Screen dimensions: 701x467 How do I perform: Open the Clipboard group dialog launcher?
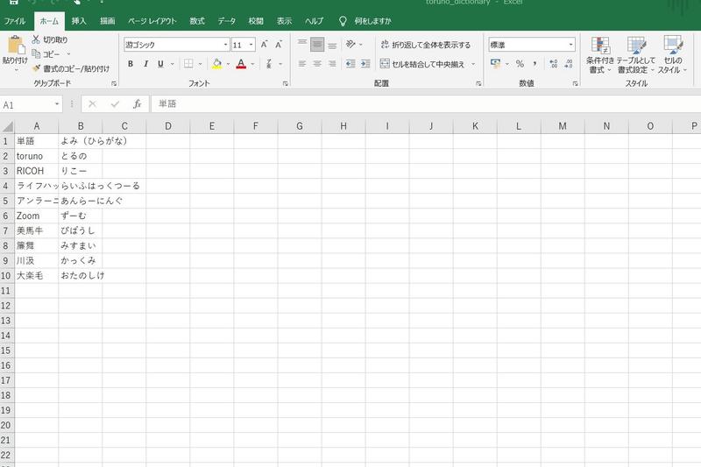click(x=114, y=83)
